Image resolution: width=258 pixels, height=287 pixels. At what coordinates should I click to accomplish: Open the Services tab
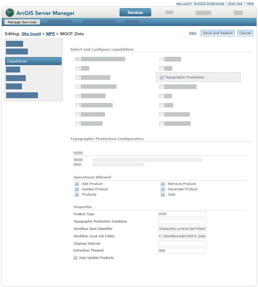[x=135, y=12]
